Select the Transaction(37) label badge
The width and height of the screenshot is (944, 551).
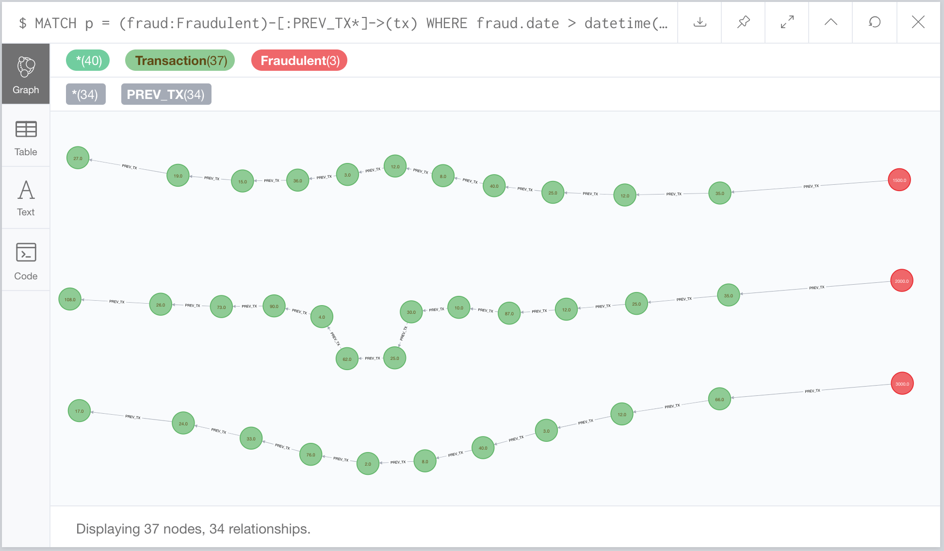[x=180, y=61]
